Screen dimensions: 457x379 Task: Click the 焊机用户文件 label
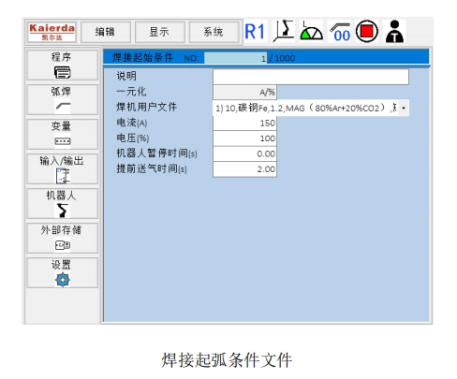(146, 107)
